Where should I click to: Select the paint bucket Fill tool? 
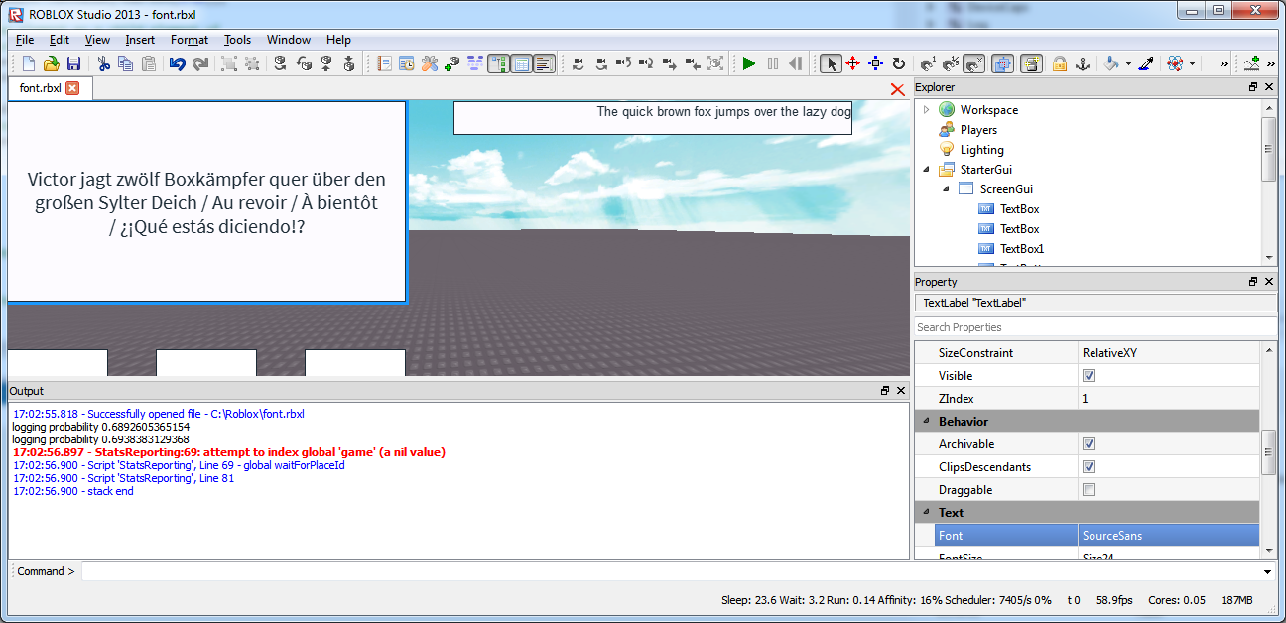(x=1111, y=63)
